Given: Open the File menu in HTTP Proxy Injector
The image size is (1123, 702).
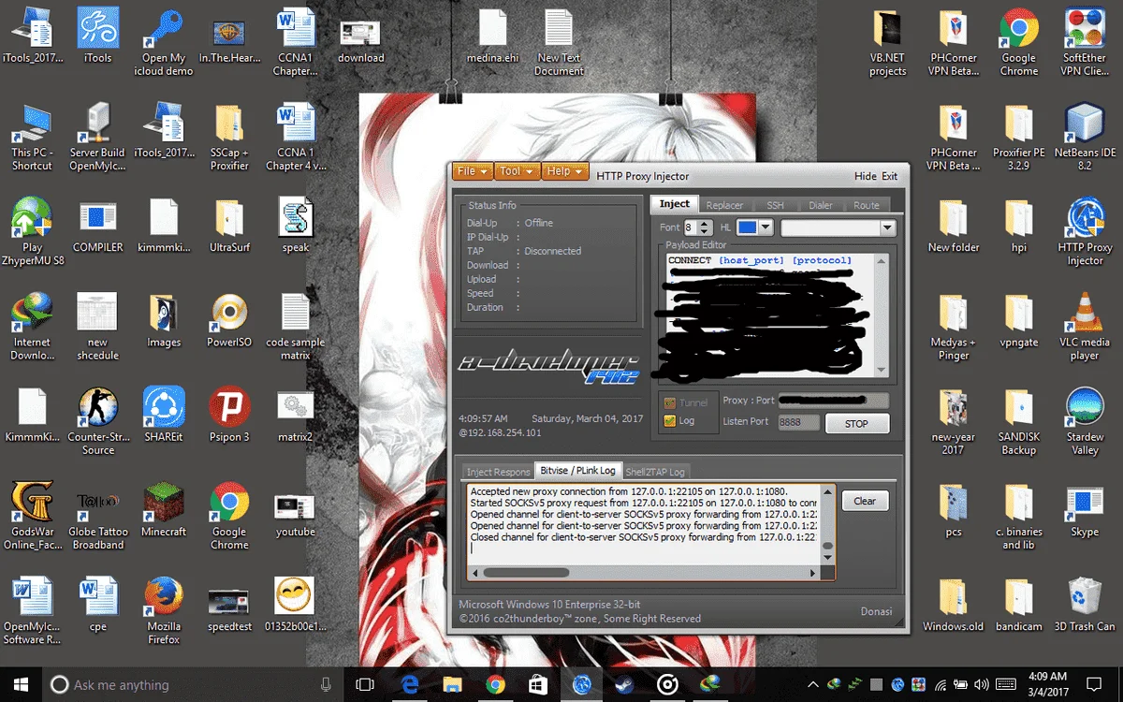Looking at the screenshot, I should point(473,171).
